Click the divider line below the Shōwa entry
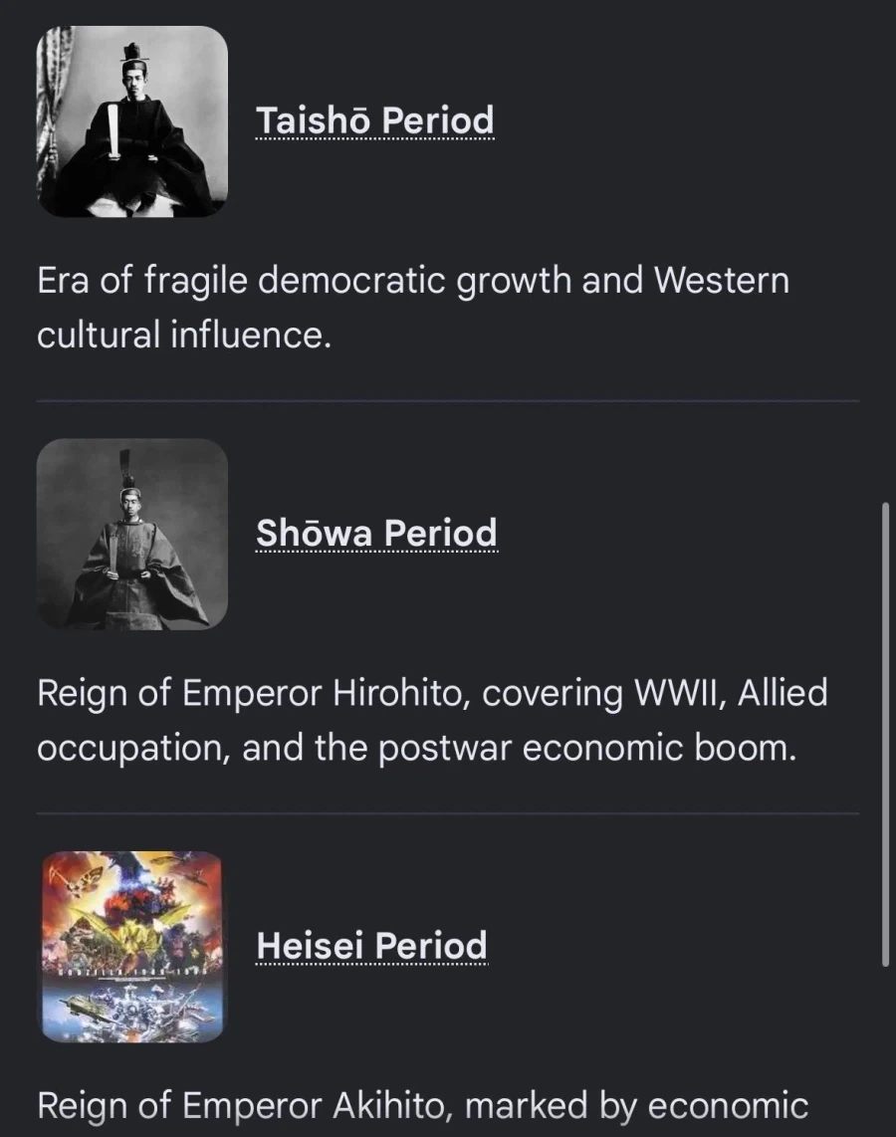The width and height of the screenshot is (896, 1137). click(x=448, y=813)
